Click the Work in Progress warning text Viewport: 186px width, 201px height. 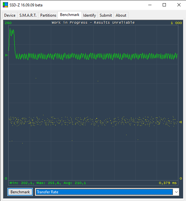93,23
